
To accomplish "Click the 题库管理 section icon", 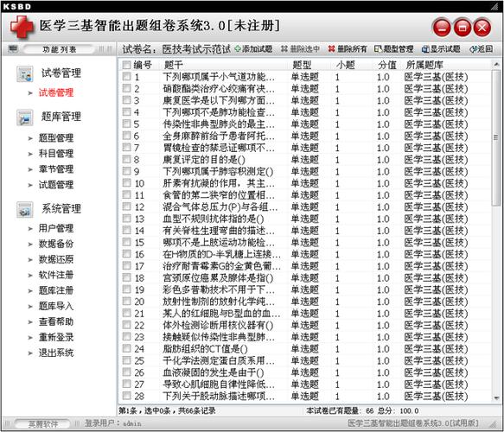I will tap(25, 118).
